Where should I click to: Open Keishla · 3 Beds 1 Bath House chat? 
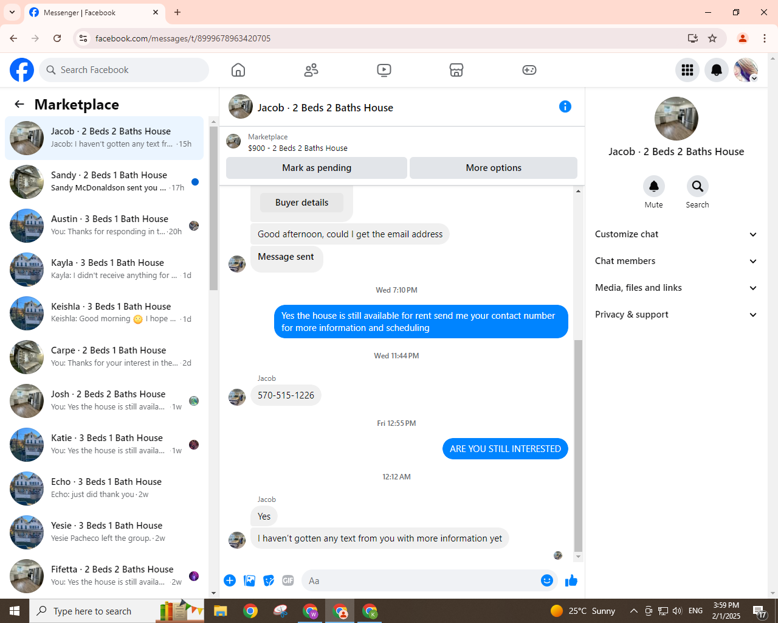pos(105,313)
